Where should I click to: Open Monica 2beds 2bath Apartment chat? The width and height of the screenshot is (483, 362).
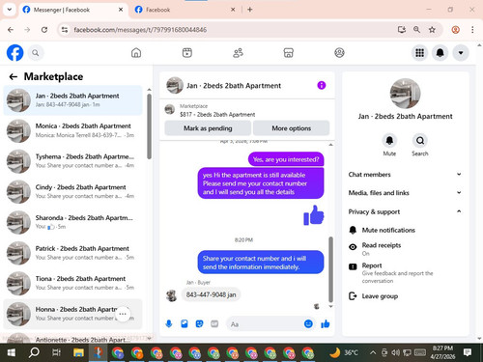tap(72, 130)
